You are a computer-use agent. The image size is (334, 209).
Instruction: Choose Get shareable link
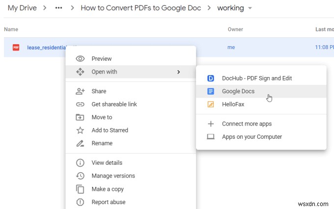(131, 104)
